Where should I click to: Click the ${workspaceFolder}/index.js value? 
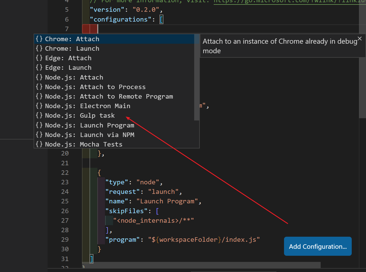tap(204, 240)
